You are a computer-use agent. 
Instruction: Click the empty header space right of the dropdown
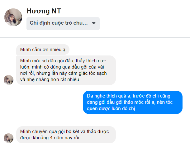pos(143,23)
